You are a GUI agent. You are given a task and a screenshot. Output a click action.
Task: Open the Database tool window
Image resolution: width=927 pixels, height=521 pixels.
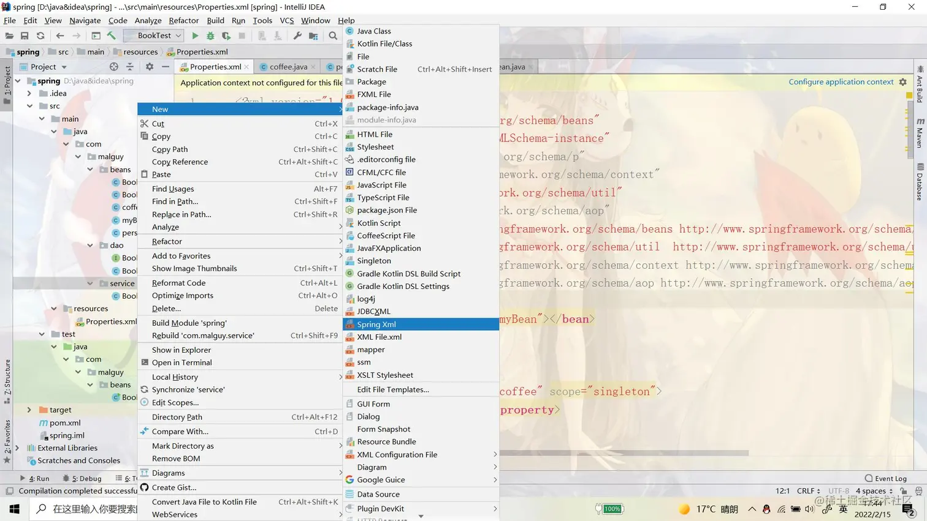pyautogui.click(x=920, y=182)
